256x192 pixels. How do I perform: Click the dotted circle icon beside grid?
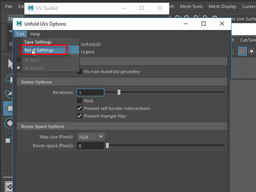point(252,51)
